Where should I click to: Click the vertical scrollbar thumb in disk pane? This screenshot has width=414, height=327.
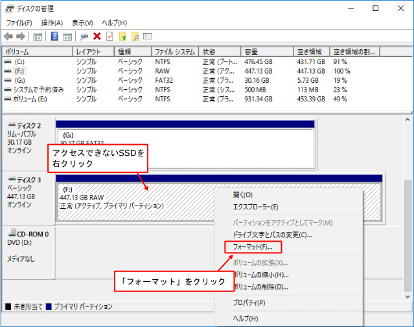407,236
